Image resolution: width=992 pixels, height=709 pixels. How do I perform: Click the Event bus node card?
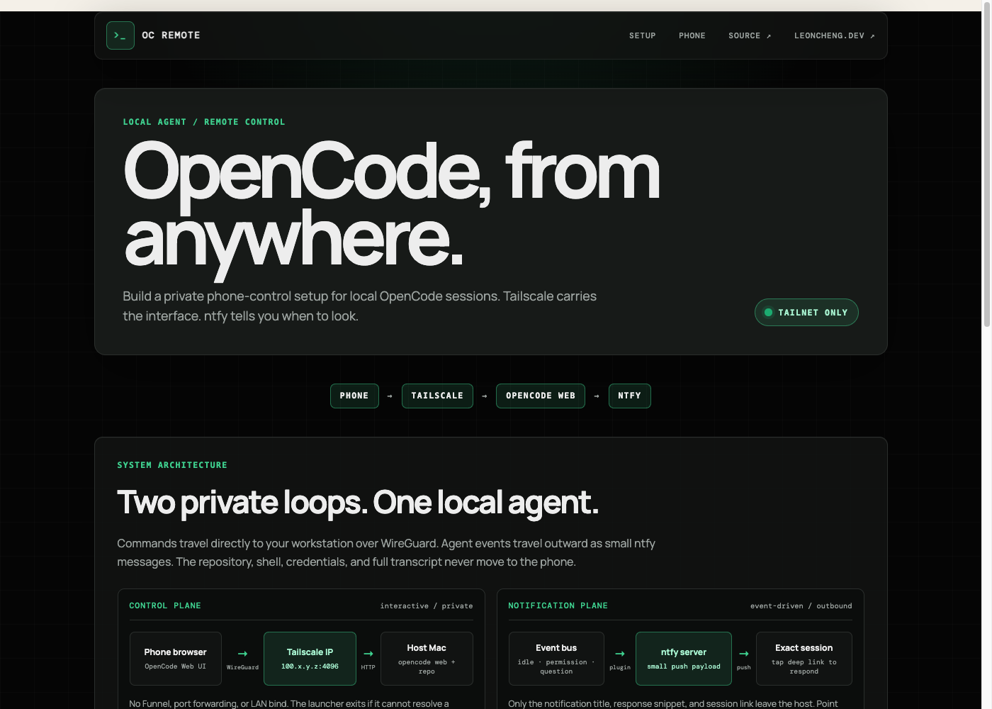[556, 659]
